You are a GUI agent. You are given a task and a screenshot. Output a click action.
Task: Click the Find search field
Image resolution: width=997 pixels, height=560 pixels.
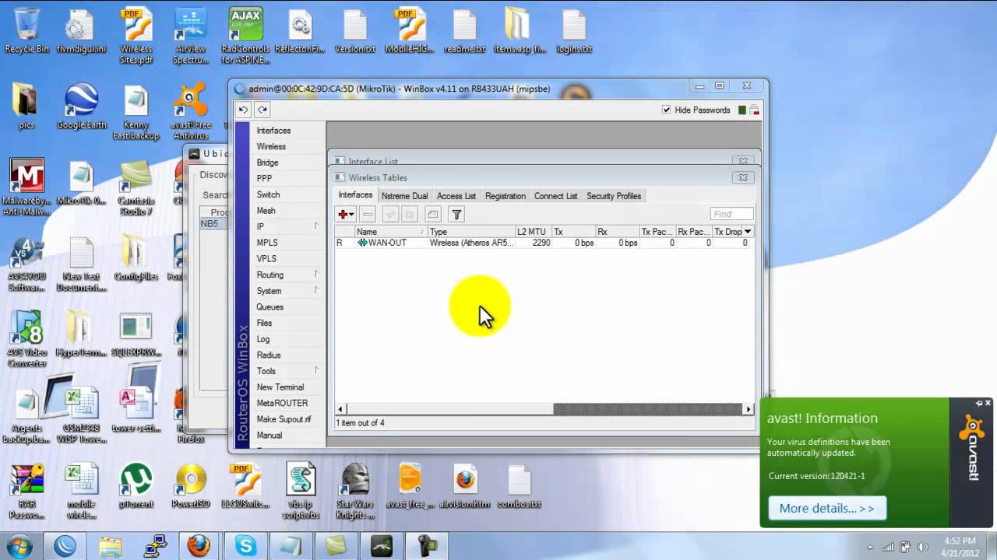[731, 214]
